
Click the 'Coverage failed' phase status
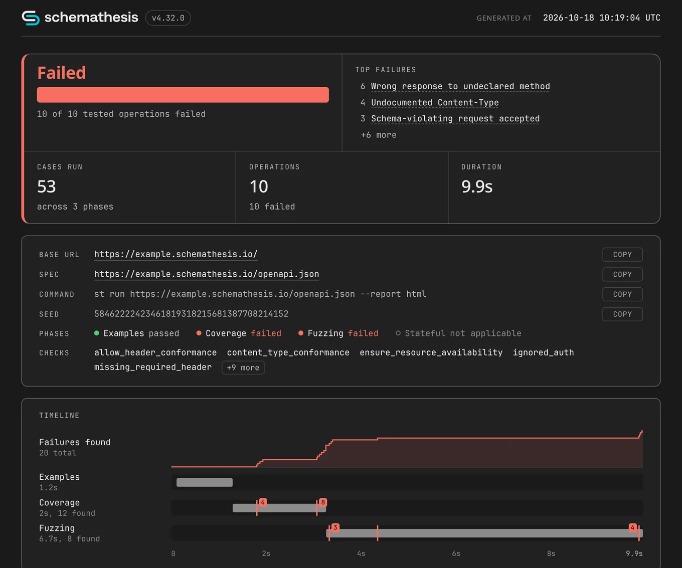pos(239,333)
